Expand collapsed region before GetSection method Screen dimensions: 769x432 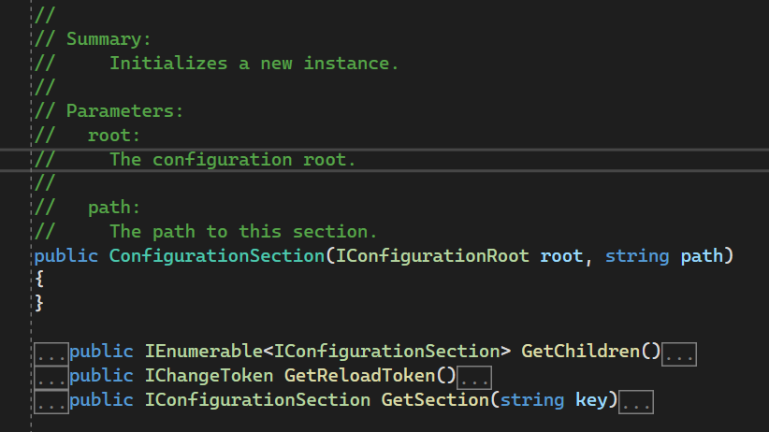point(51,401)
